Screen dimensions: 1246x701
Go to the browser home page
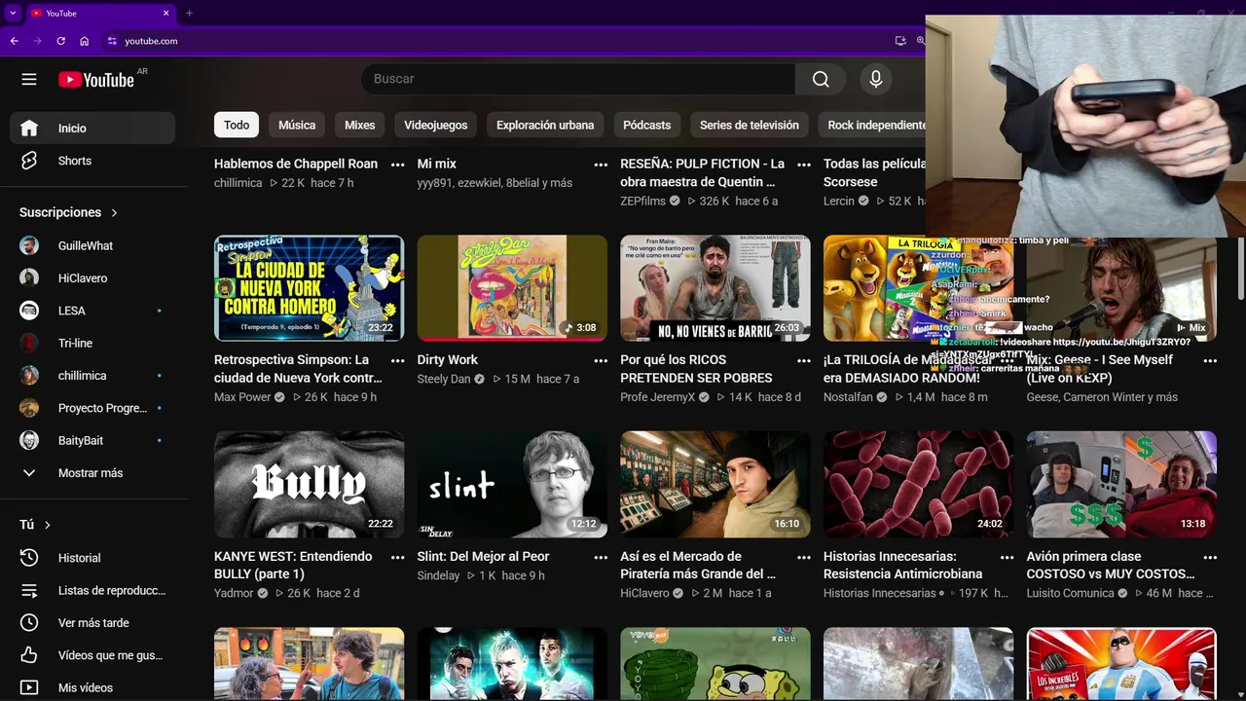coord(85,41)
